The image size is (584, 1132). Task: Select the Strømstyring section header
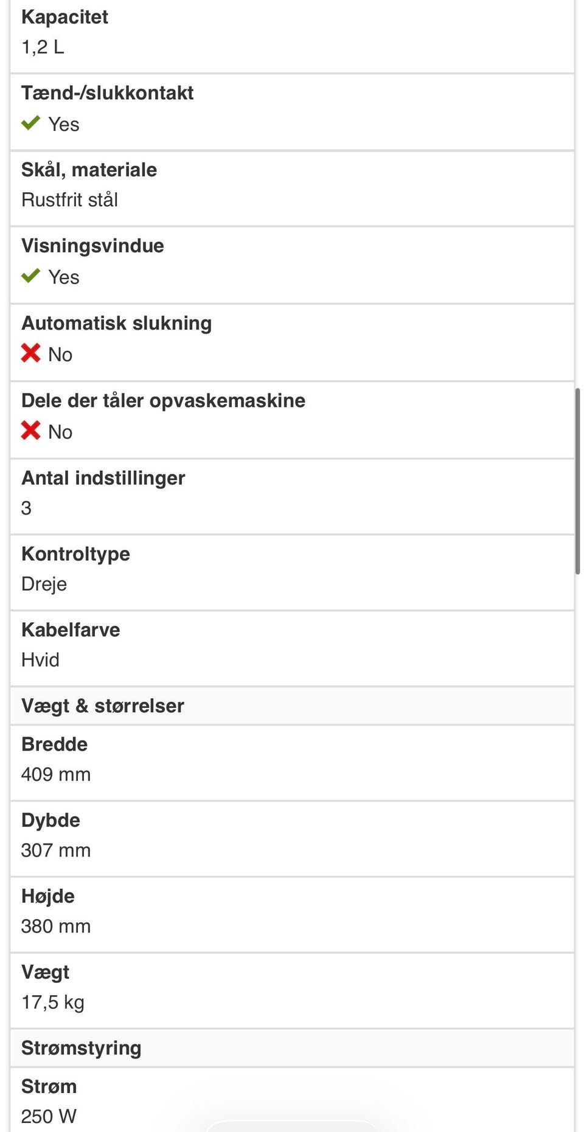(x=82, y=1048)
